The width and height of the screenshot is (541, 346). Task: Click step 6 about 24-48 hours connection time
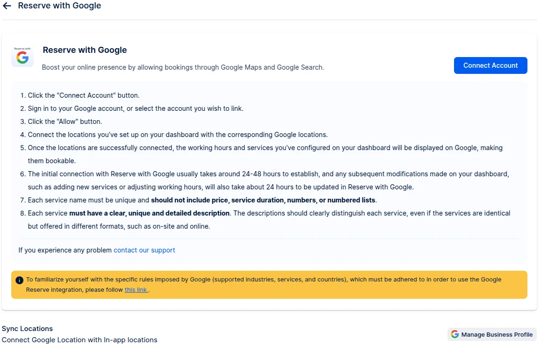coord(268,174)
